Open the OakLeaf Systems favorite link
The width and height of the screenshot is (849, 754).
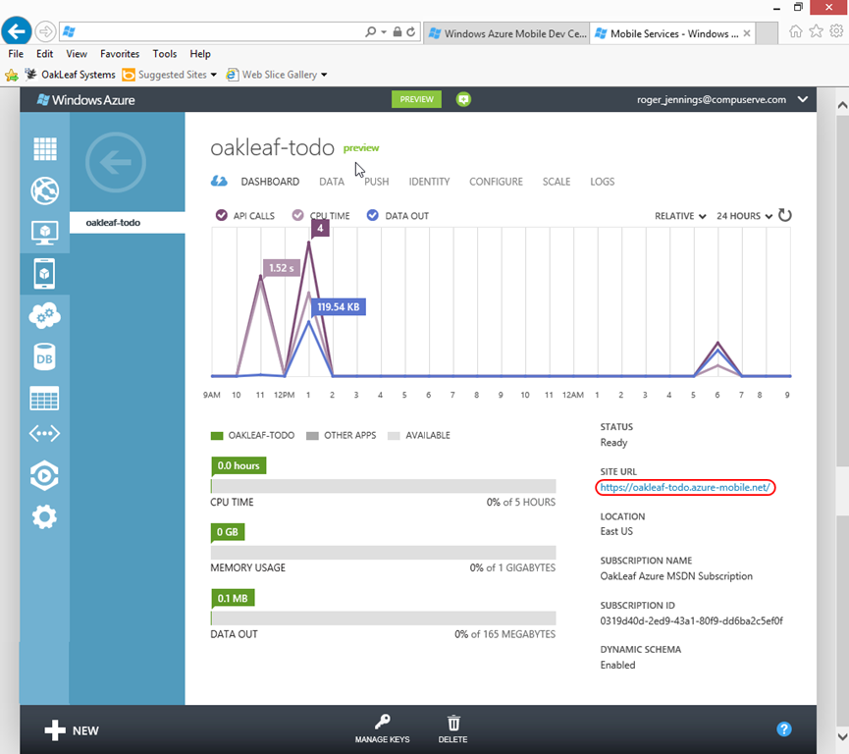point(71,75)
